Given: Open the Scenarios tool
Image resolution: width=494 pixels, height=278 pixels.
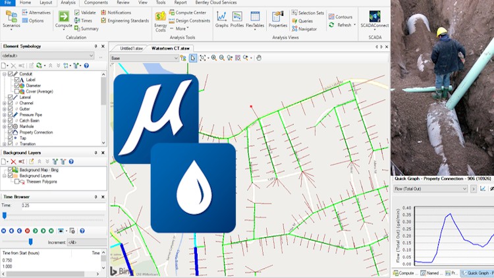Looking at the screenshot, I should pyautogui.click(x=11, y=20).
